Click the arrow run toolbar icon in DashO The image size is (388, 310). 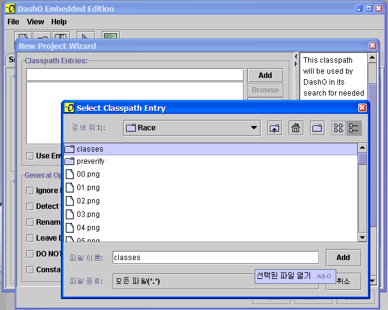[x=86, y=35]
